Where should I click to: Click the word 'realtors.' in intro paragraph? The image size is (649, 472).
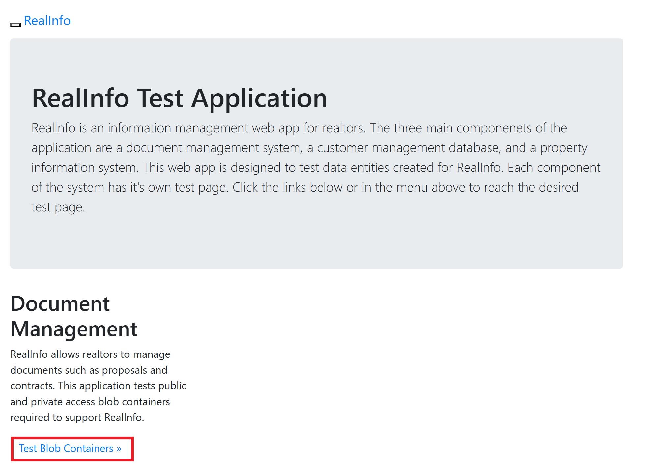[x=344, y=128]
